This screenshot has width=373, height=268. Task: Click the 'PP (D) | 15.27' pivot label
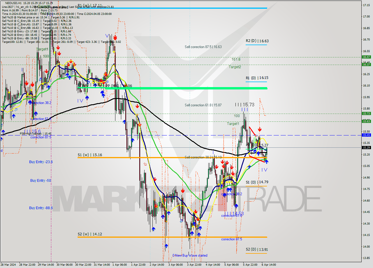pos(257,145)
